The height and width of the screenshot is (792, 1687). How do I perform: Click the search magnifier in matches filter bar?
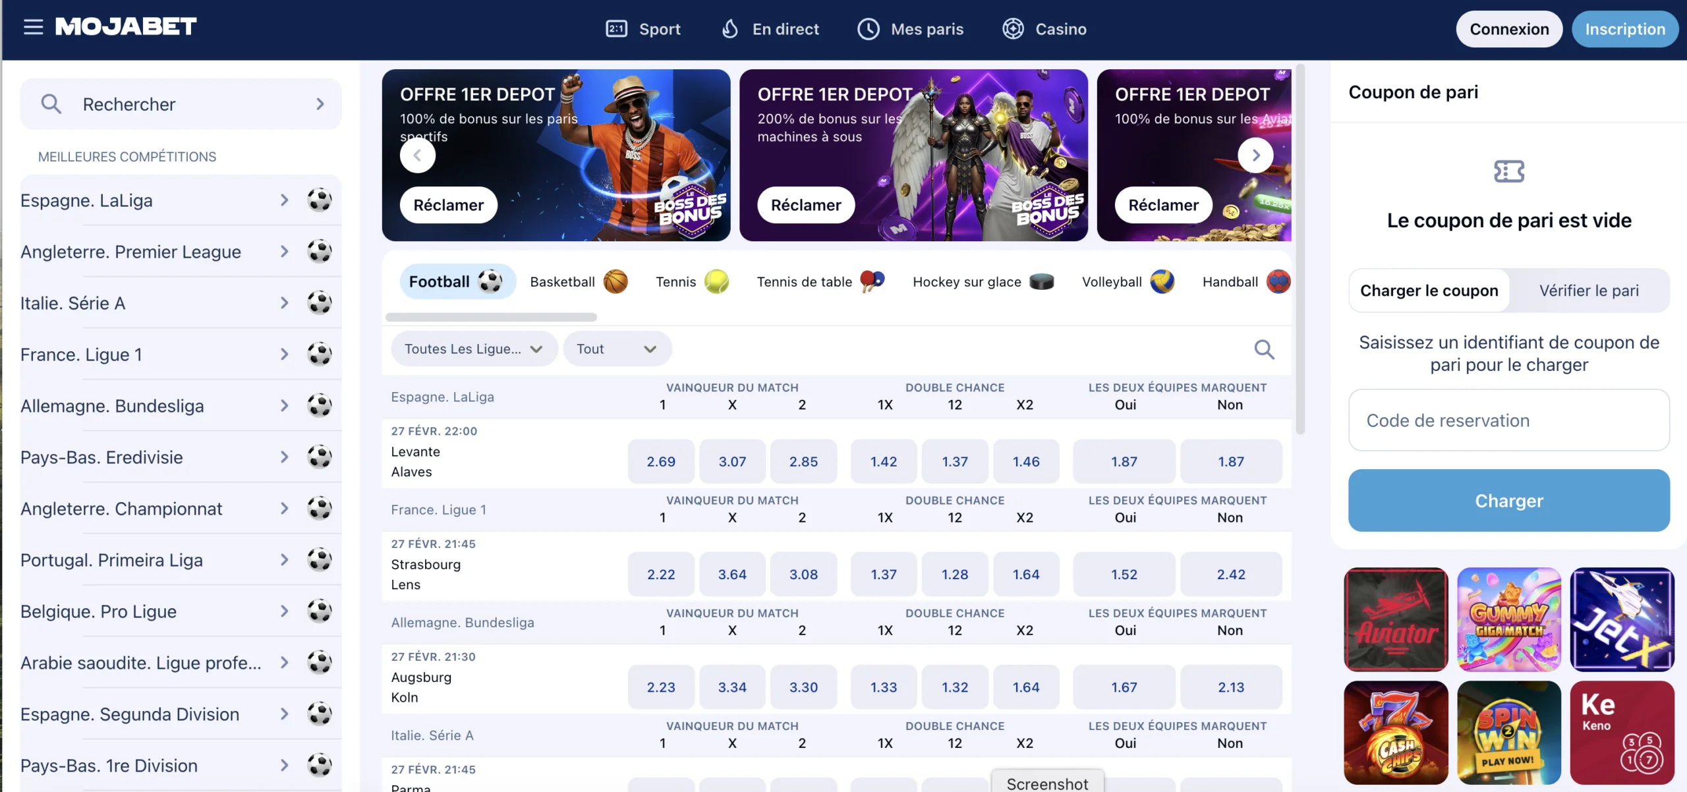pyautogui.click(x=1264, y=349)
